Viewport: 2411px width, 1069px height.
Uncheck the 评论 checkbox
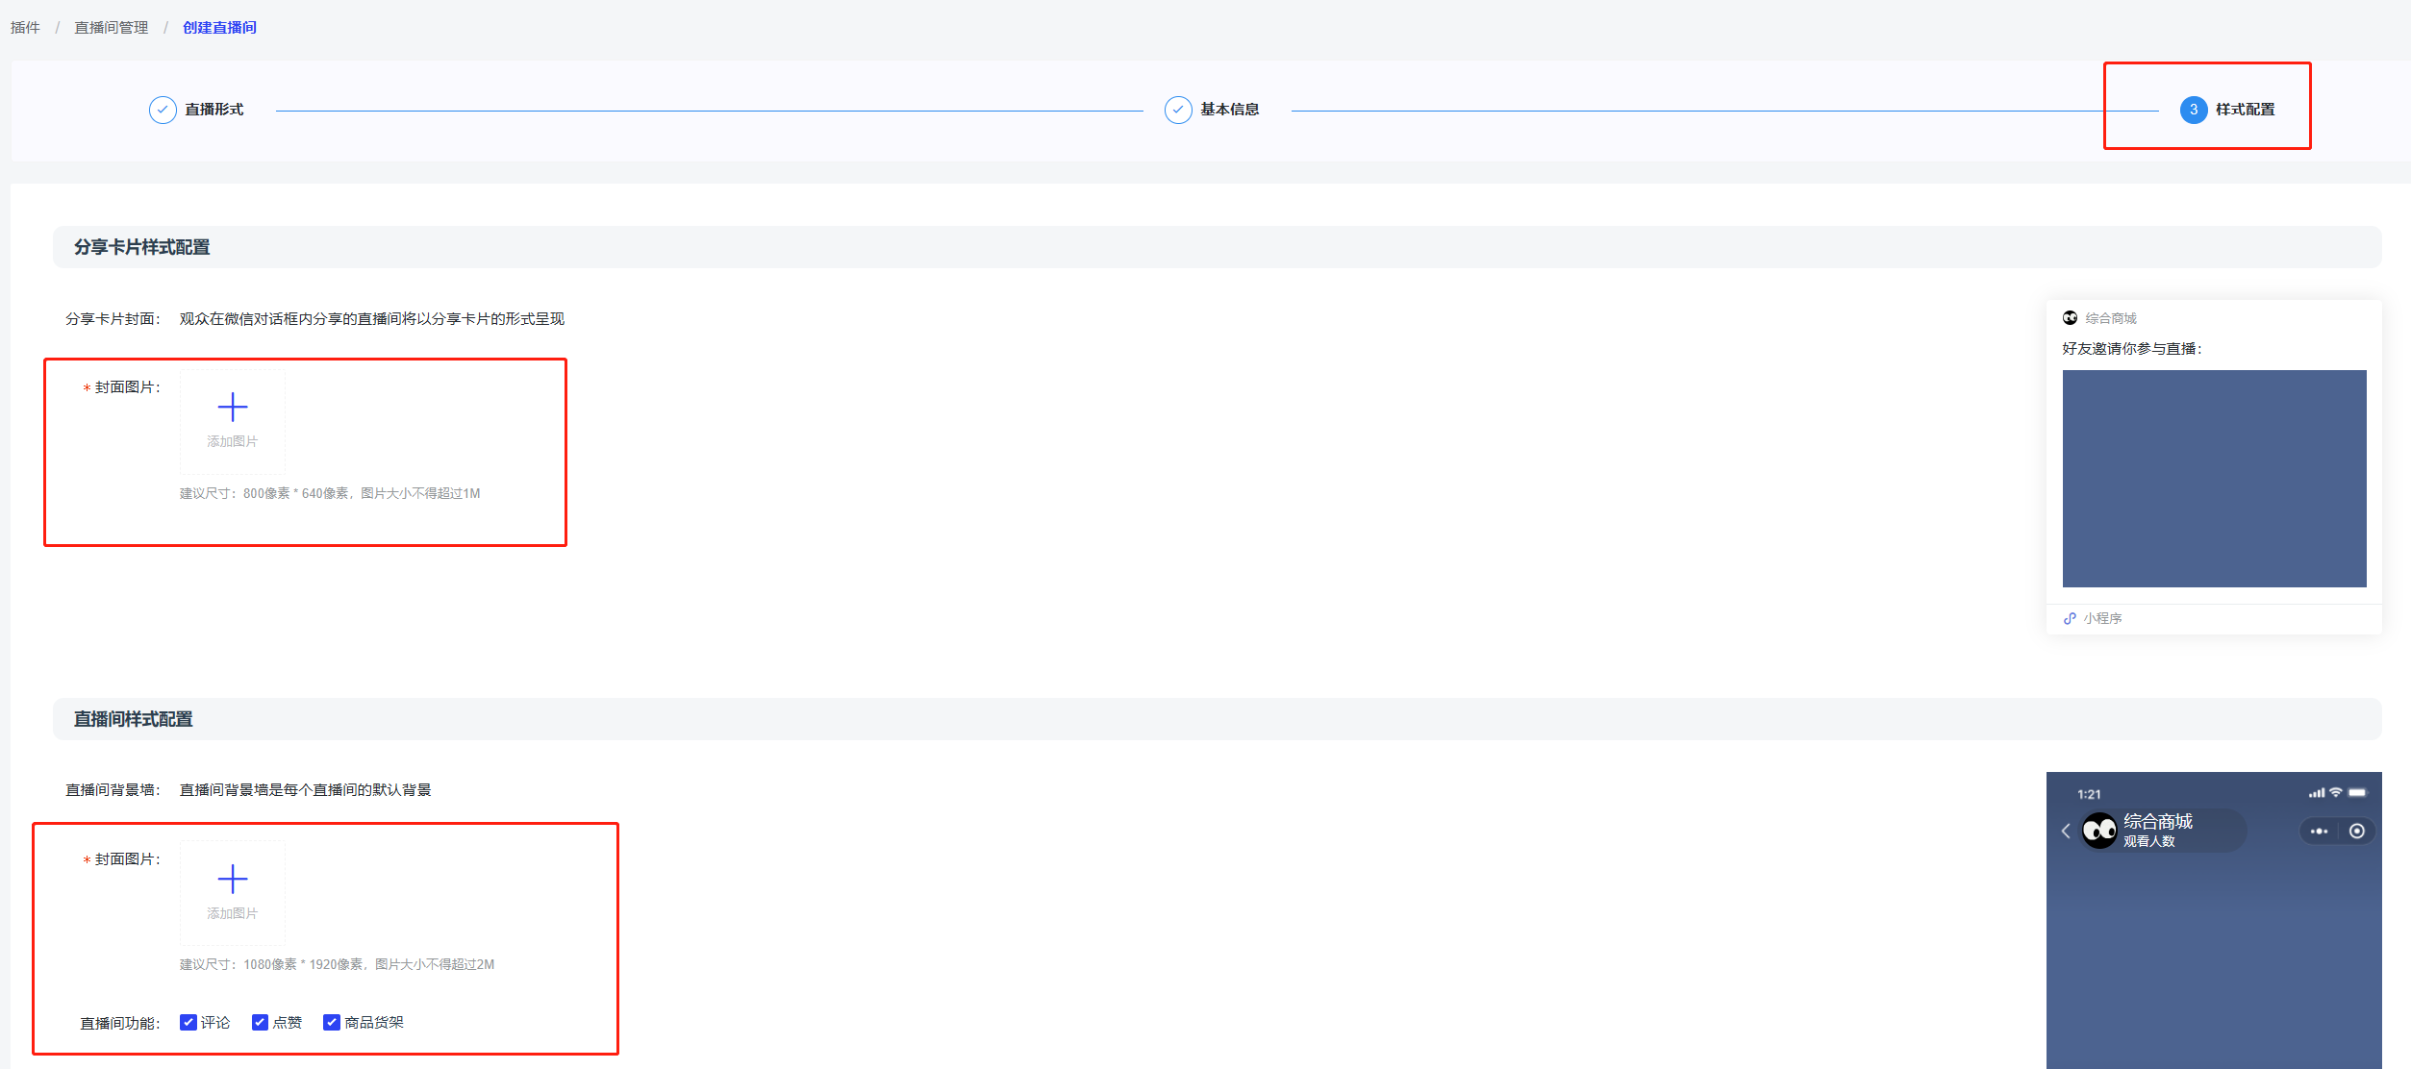[x=188, y=1022]
